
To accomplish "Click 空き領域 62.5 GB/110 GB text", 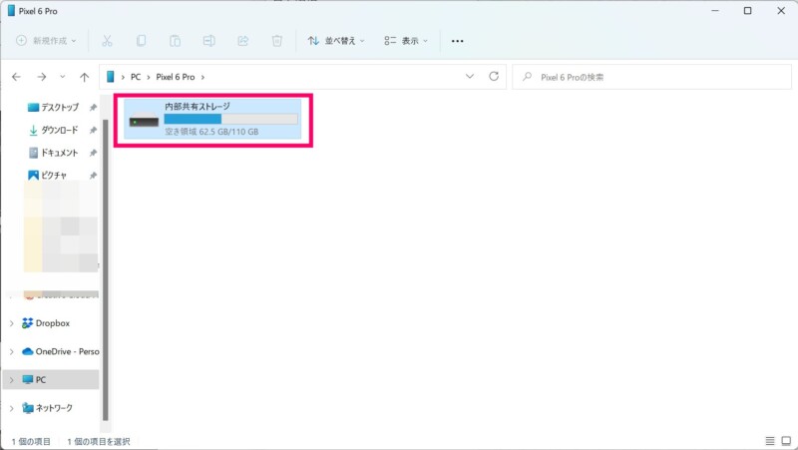I will [211, 132].
